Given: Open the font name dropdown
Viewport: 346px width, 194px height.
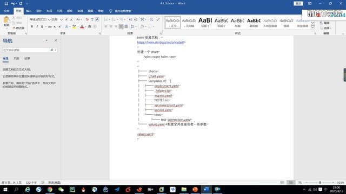Looking at the screenshot, I should coord(49,19).
